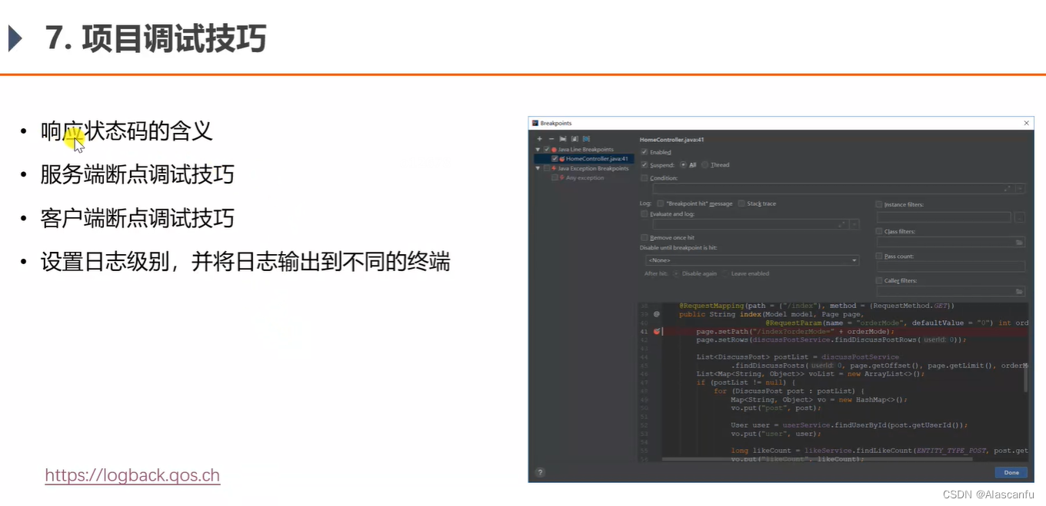
Task: Click the add breakpoint plus icon
Action: pos(539,139)
